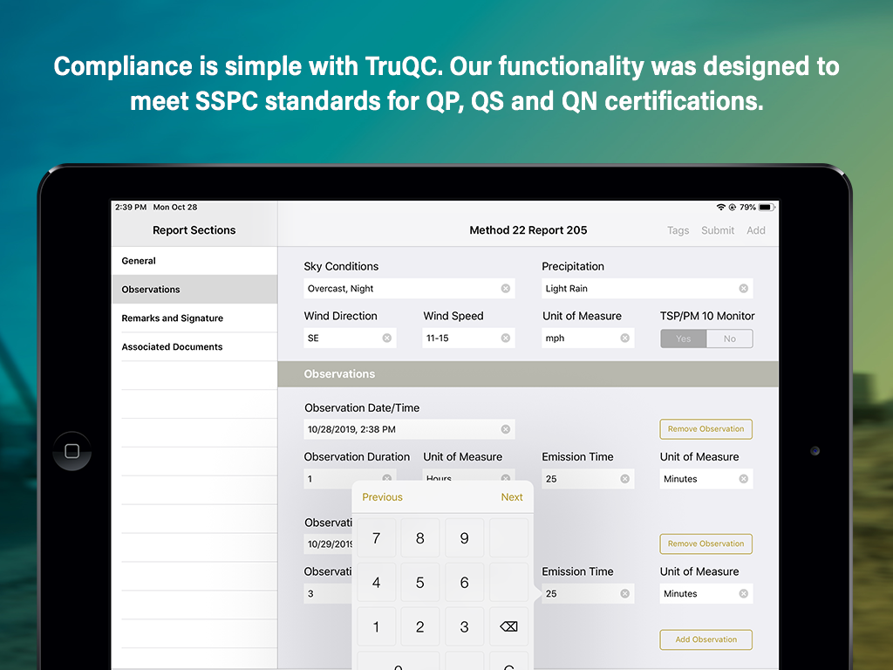
Task: Clear the Wind Speed 11-15 value
Action: 505,338
